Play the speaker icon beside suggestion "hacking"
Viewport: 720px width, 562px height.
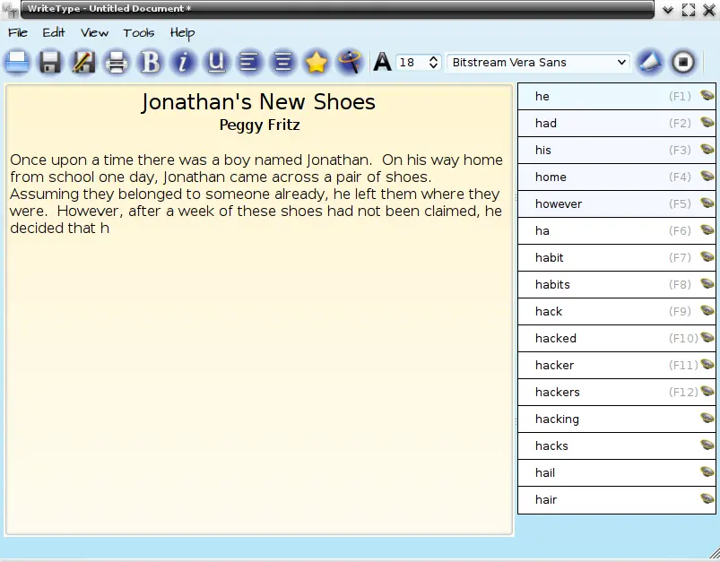point(707,418)
